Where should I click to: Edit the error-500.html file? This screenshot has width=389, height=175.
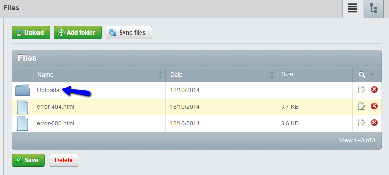point(362,122)
